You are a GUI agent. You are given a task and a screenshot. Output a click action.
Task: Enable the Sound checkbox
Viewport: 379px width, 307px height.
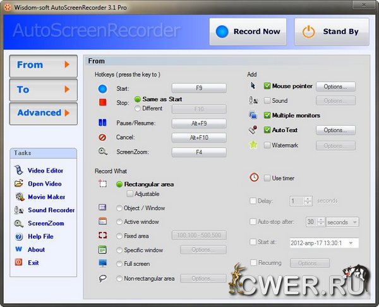pos(267,100)
